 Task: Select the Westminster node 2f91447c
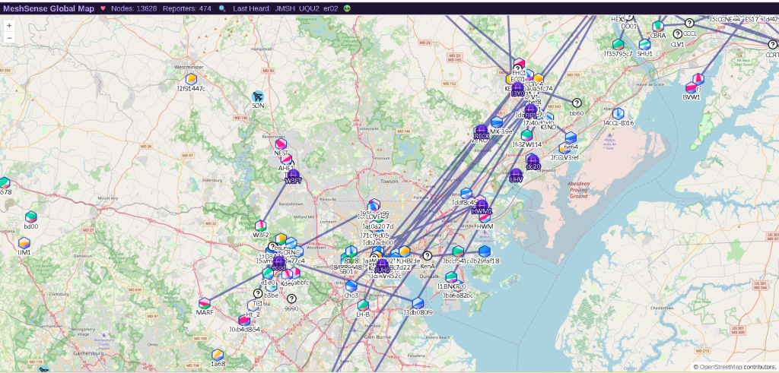[192, 78]
